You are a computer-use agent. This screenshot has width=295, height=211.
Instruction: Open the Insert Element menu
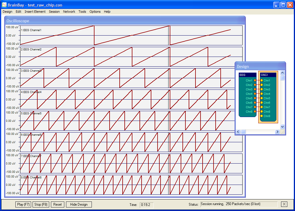point(35,12)
